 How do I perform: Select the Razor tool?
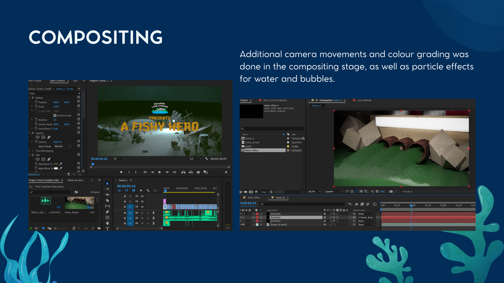[107, 200]
